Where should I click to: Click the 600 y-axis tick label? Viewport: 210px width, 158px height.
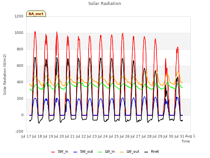20,66
